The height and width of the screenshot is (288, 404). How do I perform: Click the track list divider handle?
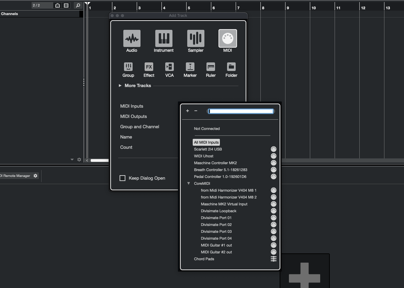(84, 82)
